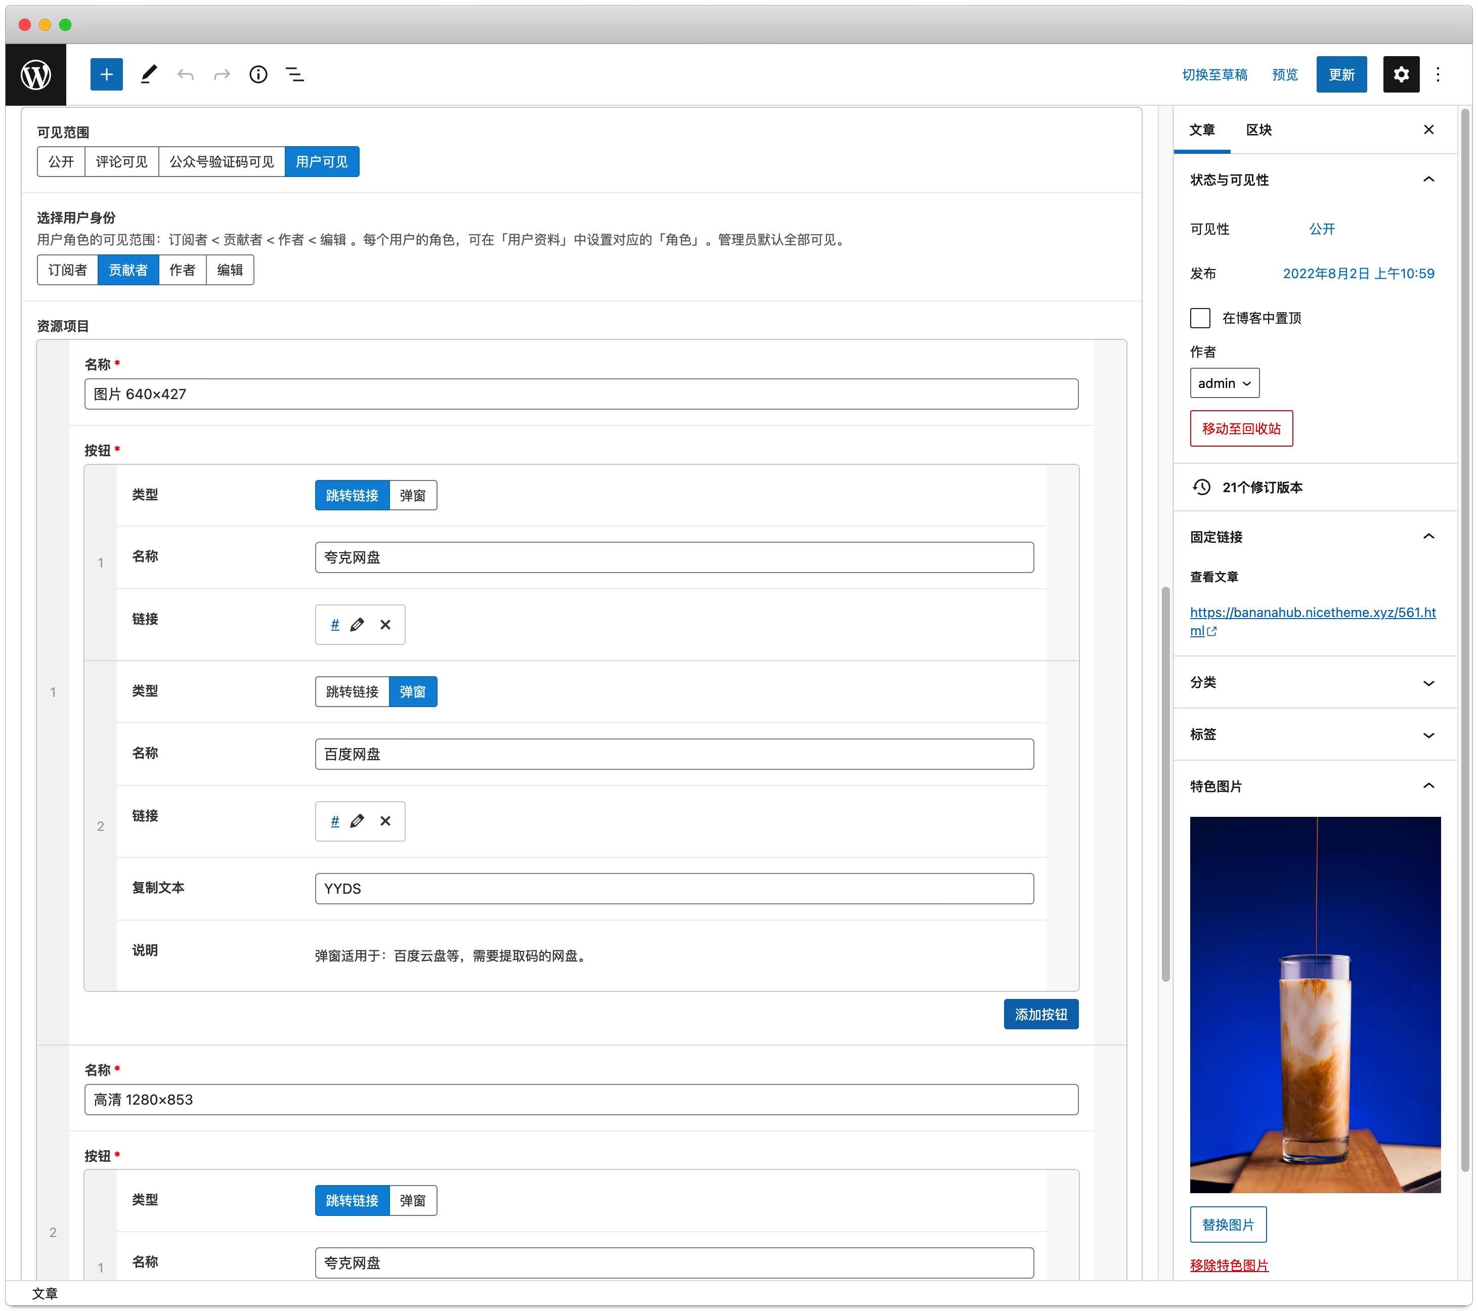Edit the 百度网盘 link pencil icon
Screen dimensions: 1478x1311
coord(357,821)
